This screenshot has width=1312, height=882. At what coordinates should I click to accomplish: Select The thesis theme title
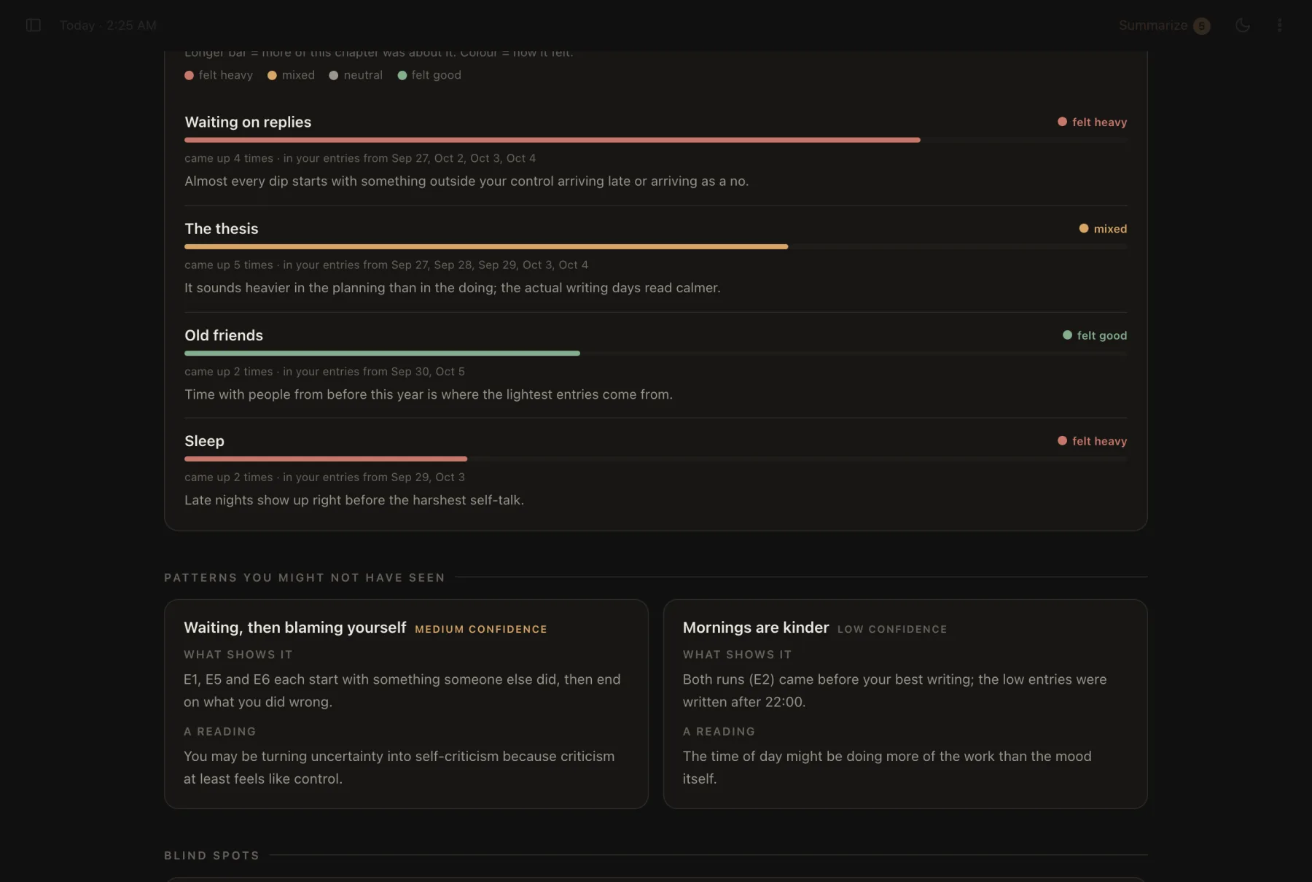coord(222,229)
